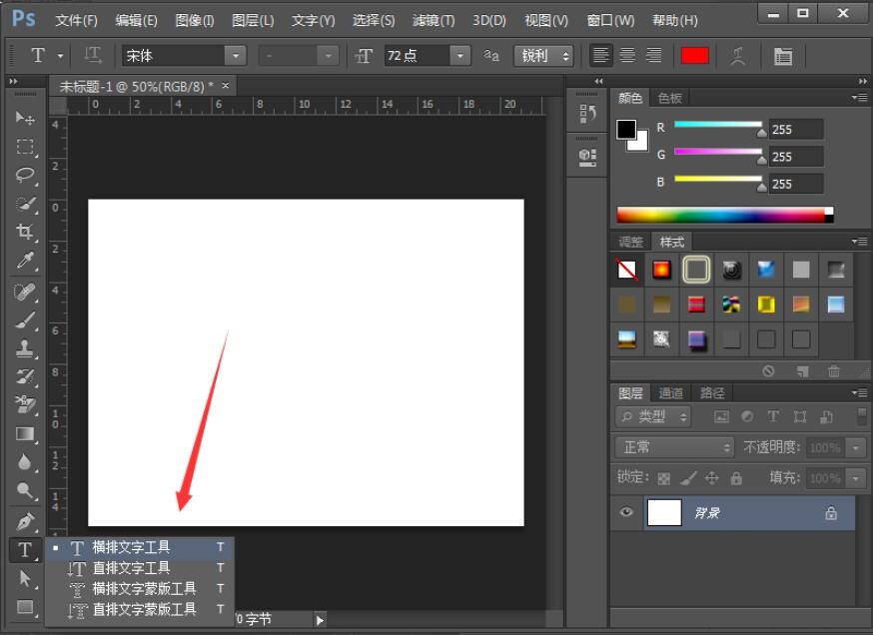This screenshot has width=873, height=635.
Task: Select the Zoom magnifier tool
Action: [x=25, y=490]
